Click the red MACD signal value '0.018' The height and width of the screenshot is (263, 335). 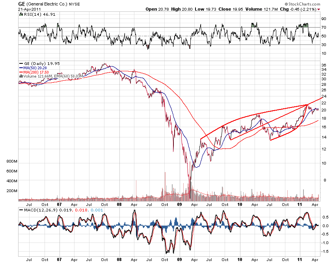tap(81, 210)
